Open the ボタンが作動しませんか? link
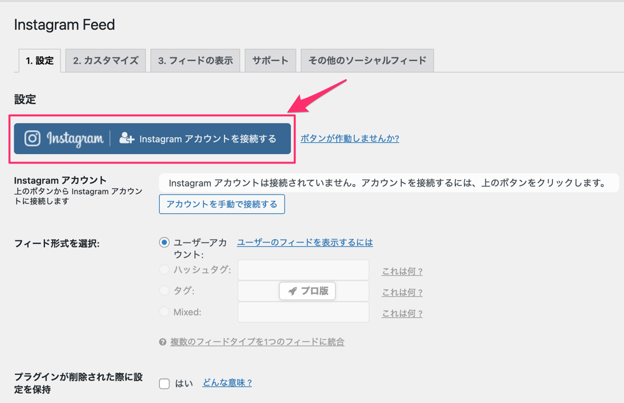Viewport: 624px width, 403px height. click(x=350, y=138)
